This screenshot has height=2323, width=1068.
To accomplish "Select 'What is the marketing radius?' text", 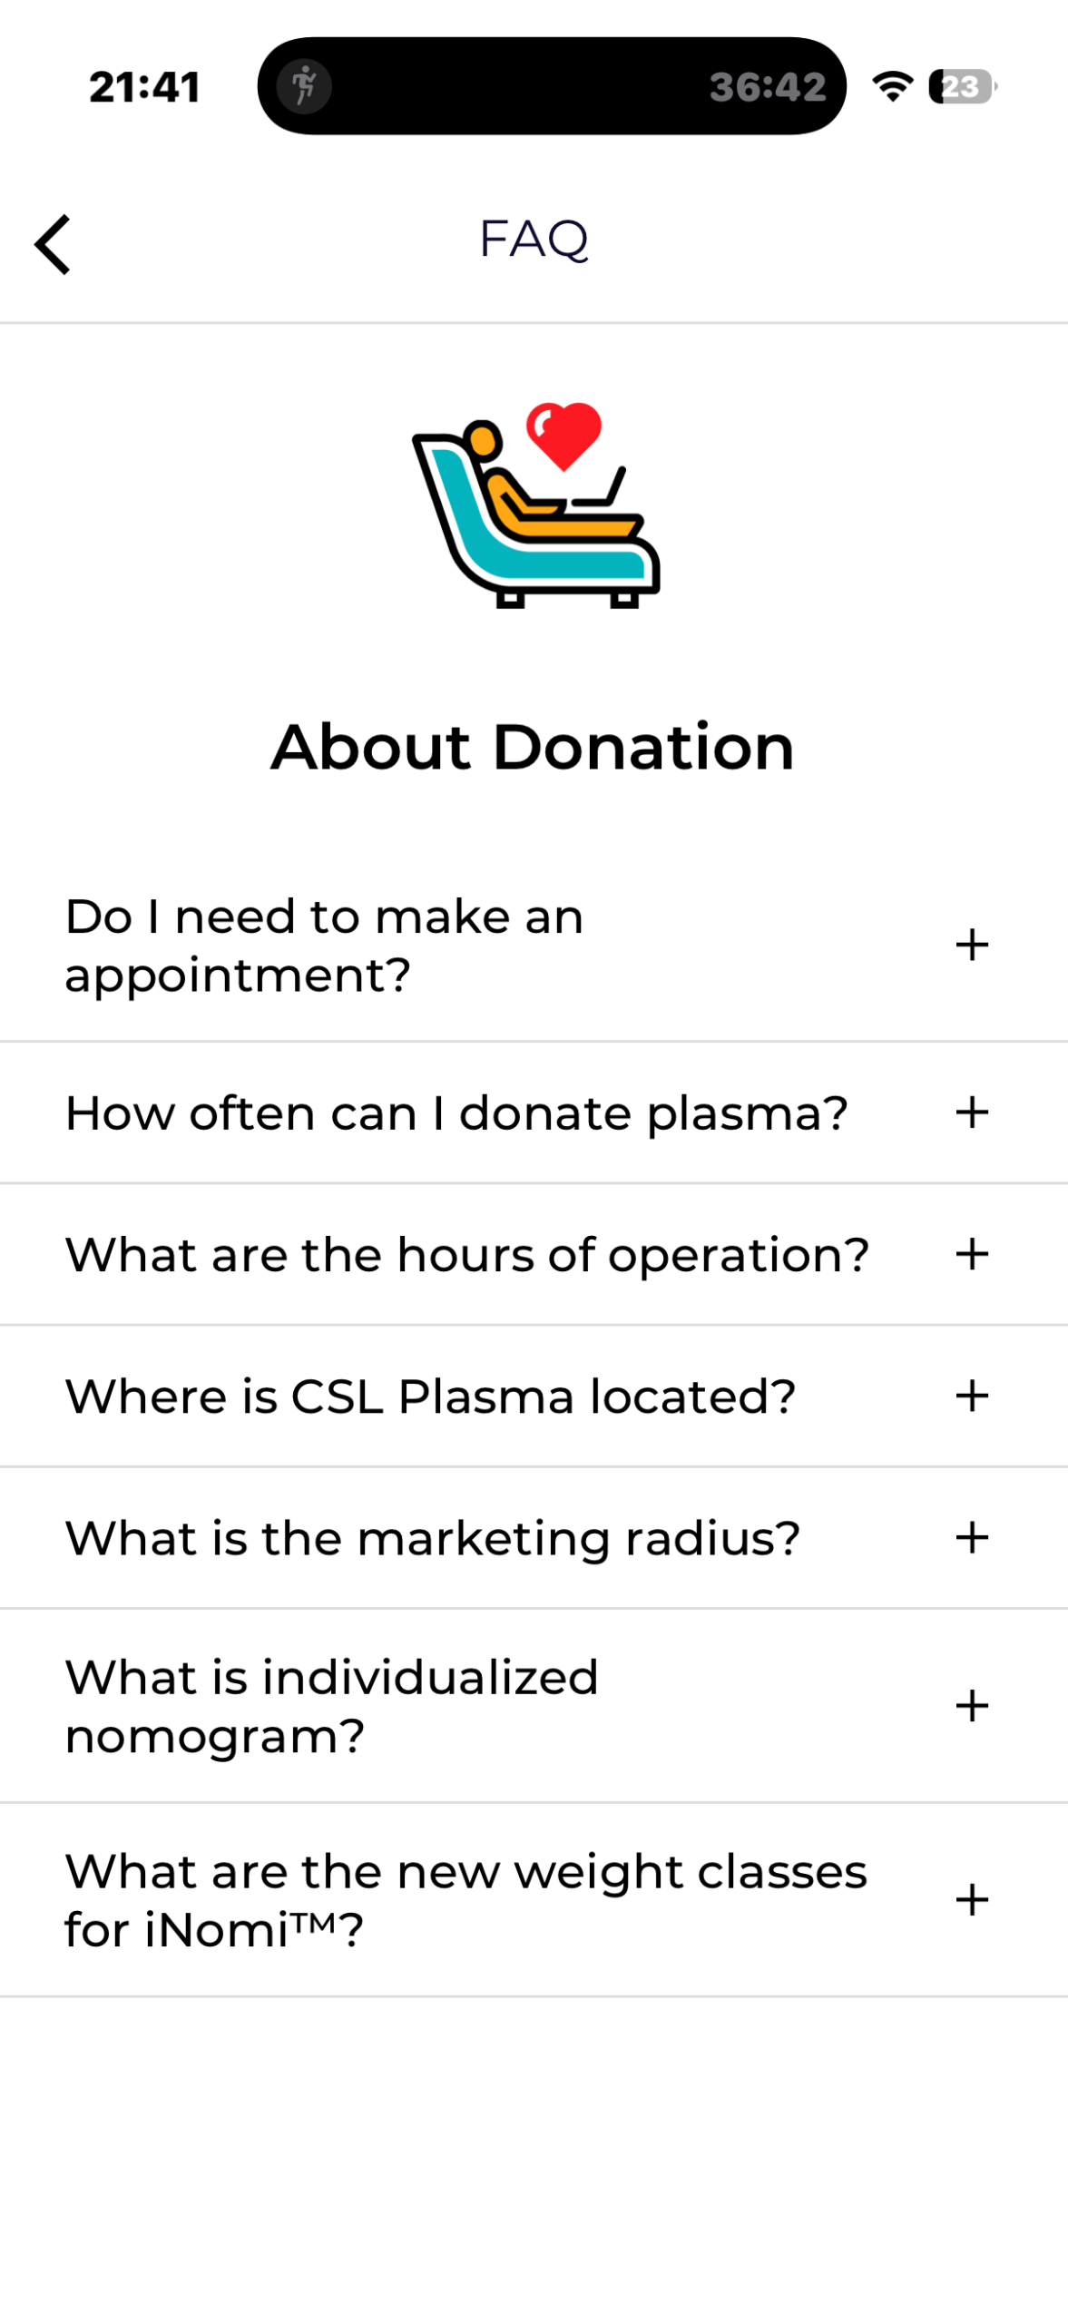I will click(433, 1538).
